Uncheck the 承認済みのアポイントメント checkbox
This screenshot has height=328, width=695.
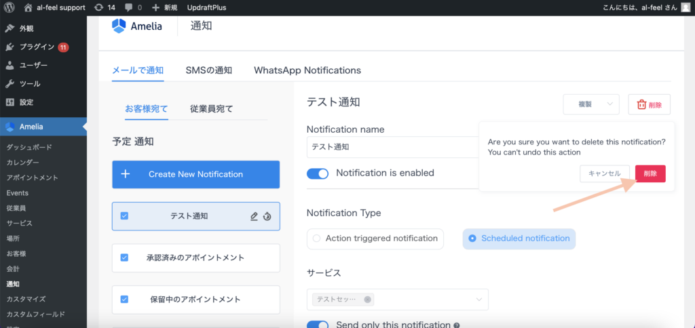point(124,258)
